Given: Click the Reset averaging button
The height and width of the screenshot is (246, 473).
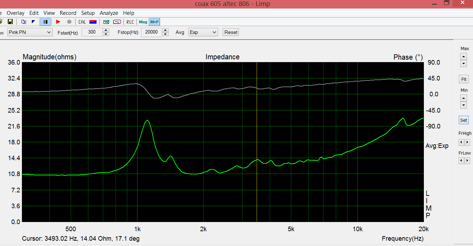Looking at the screenshot, I should [231, 32].
